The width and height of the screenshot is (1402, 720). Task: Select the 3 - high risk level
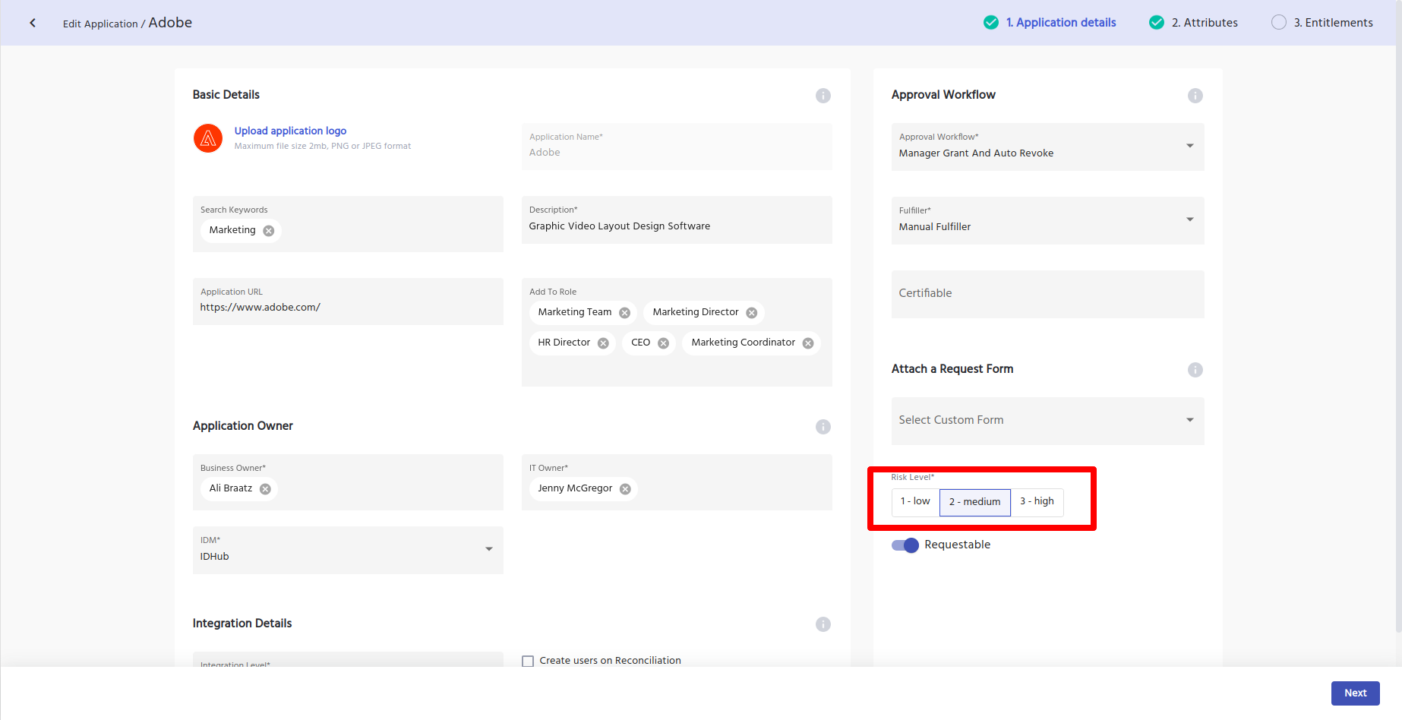point(1037,502)
